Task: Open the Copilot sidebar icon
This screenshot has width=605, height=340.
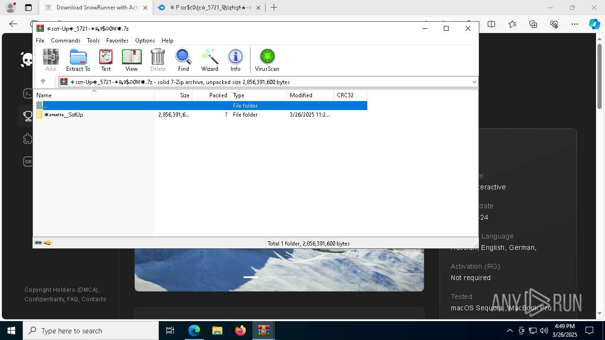Action: coord(594,24)
